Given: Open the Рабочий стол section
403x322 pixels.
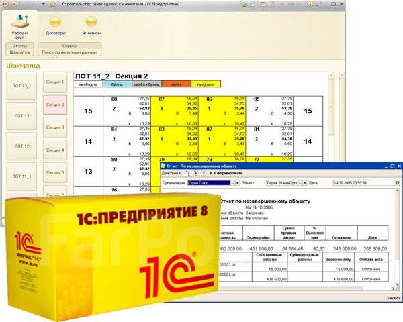Looking at the screenshot, I should (x=19, y=27).
